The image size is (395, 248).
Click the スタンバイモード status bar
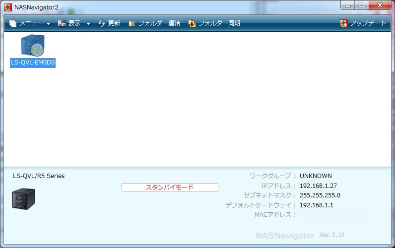(170, 187)
